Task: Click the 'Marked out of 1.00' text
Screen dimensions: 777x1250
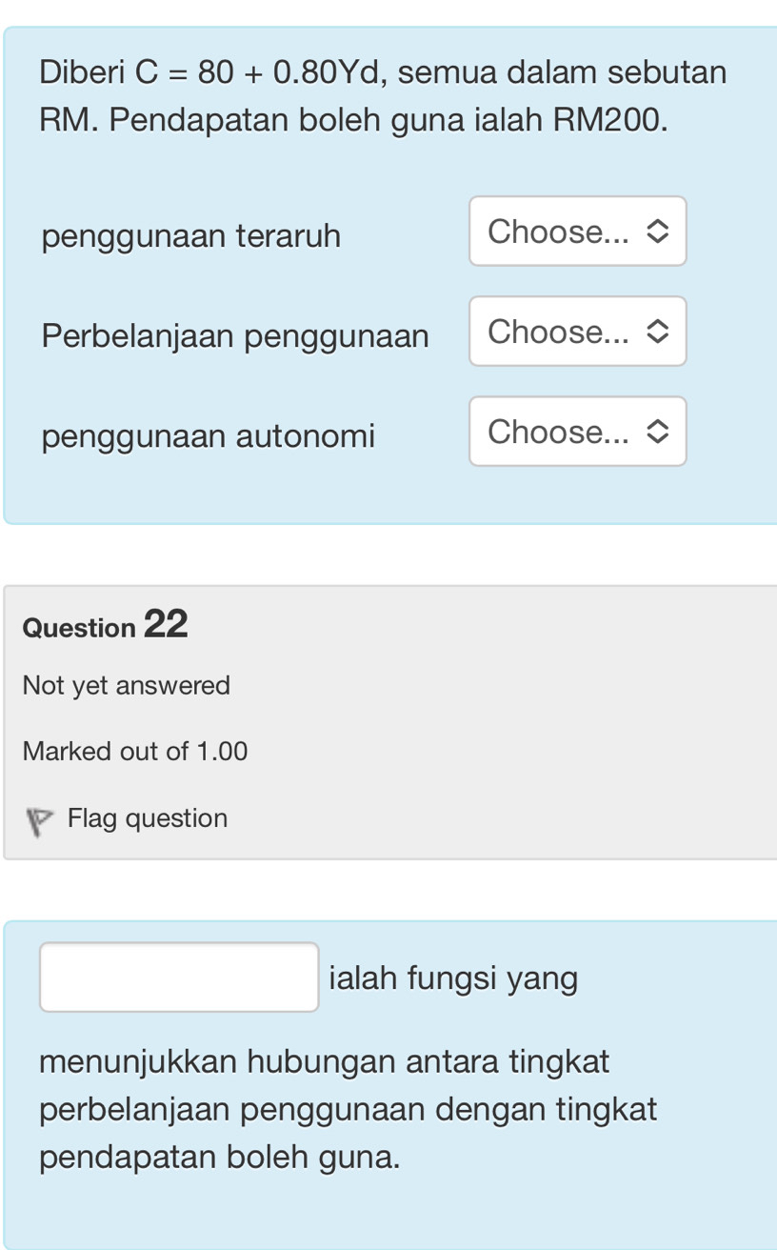Action: [x=135, y=751]
